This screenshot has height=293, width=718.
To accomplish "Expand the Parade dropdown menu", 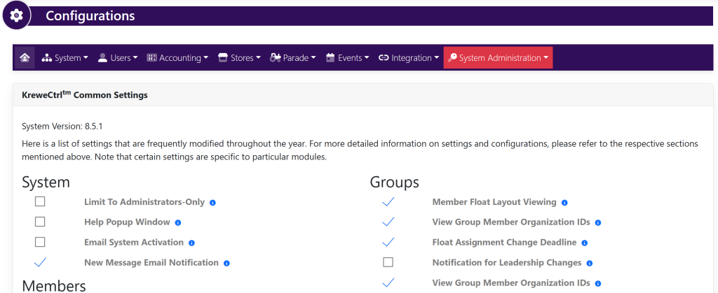I will (x=293, y=58).
